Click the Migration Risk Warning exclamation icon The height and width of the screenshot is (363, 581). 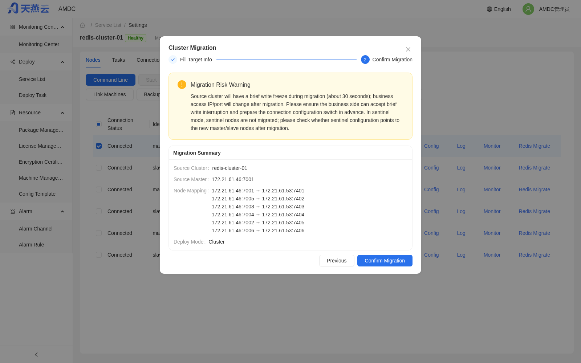pyautogui.click(x=182, y=85)
